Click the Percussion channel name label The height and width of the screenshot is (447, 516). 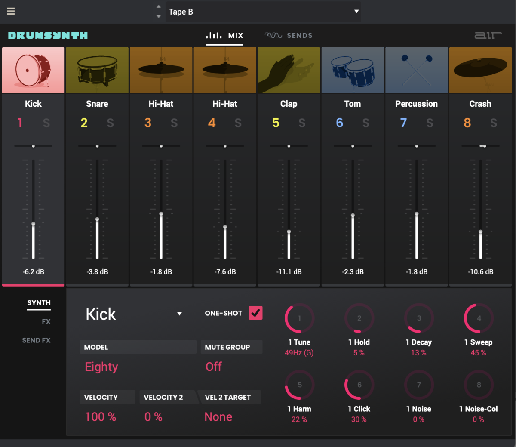[417, 104]
